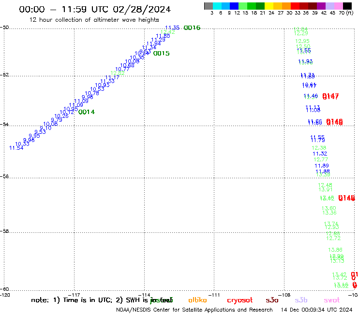Viewport: 358px width, 314px height.
Task: Click the value '10.26' on the track
Action: coord(61,116)
